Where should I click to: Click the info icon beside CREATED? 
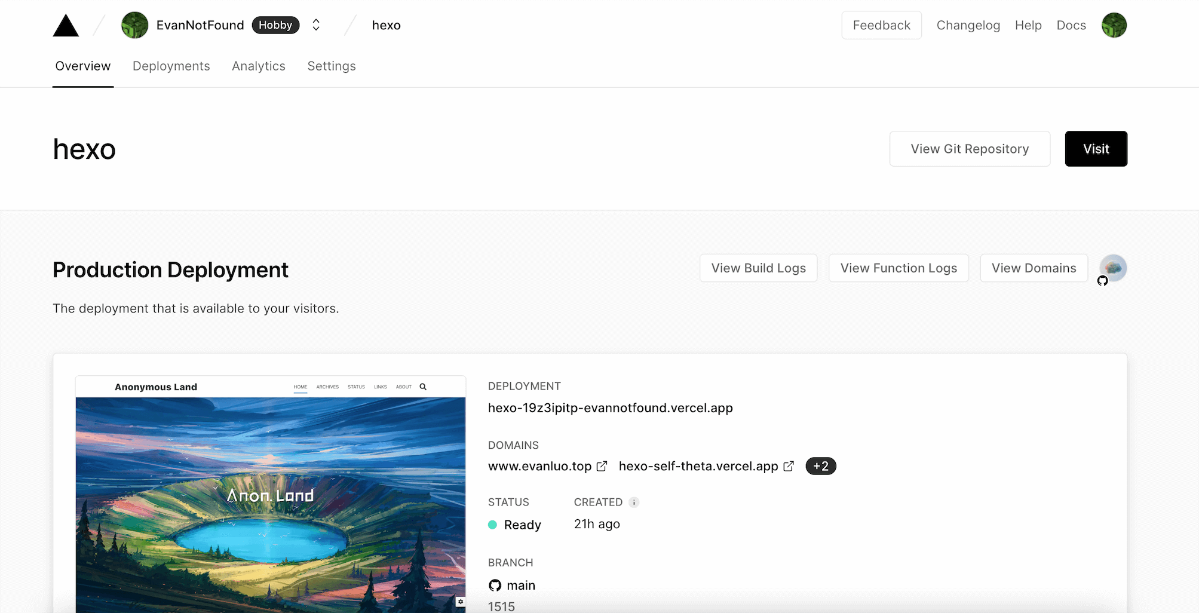pyautogui.click(x=634, y=502)
